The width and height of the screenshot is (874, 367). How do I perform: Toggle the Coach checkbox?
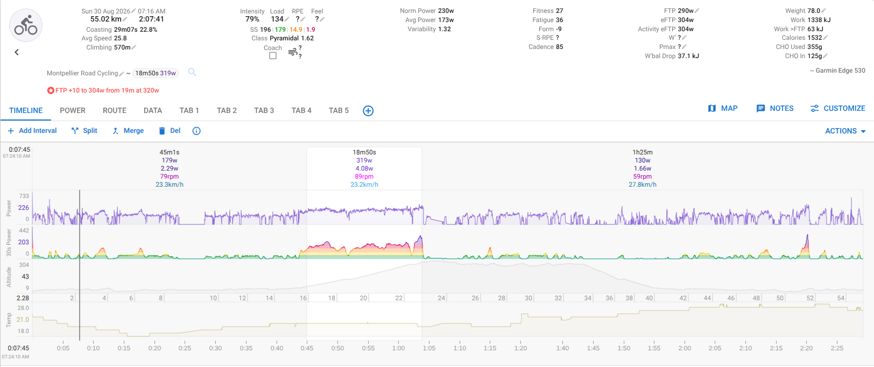(x=273, y=55)
